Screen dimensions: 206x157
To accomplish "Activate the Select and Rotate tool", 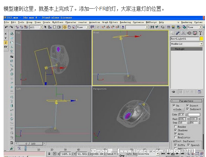I will point(69,27).
